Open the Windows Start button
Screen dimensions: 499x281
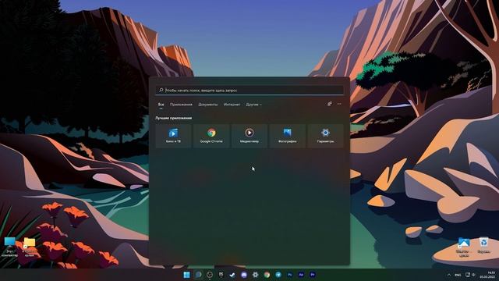coord(187,275)
